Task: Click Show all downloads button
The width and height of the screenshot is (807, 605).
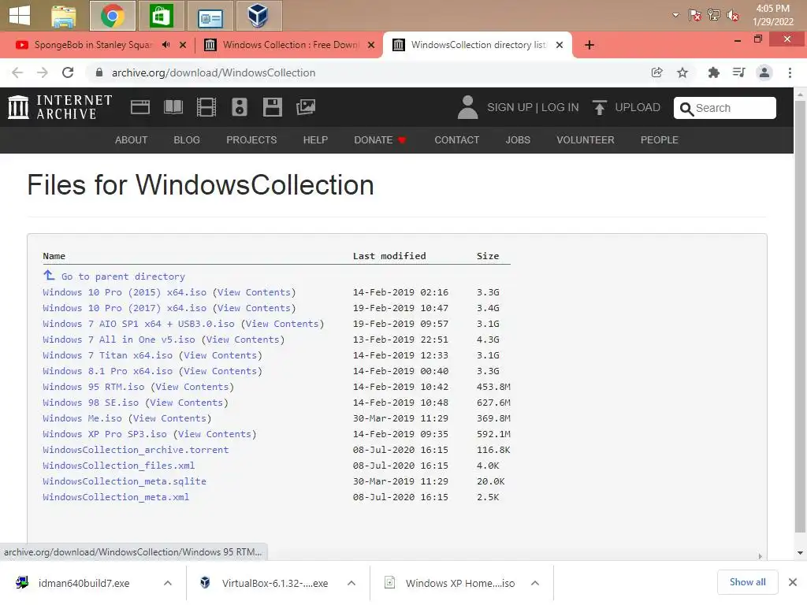Action: 747,582
